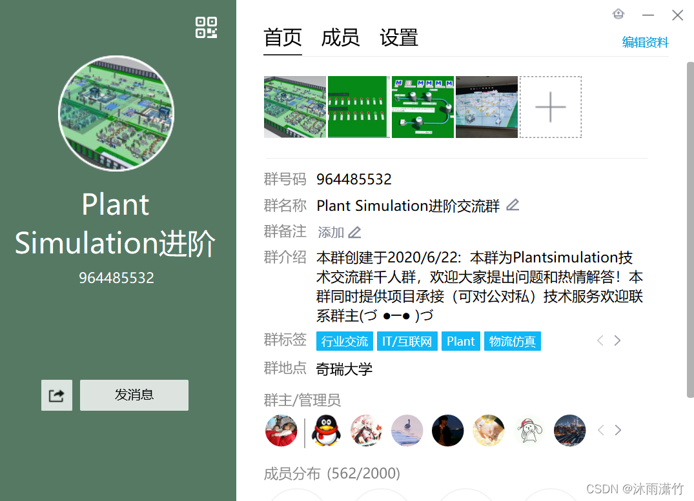Image resolution: width=694 pixels, height=501 pixels.
Task: Open 编辑资料 link
Action: pos(645,42)
